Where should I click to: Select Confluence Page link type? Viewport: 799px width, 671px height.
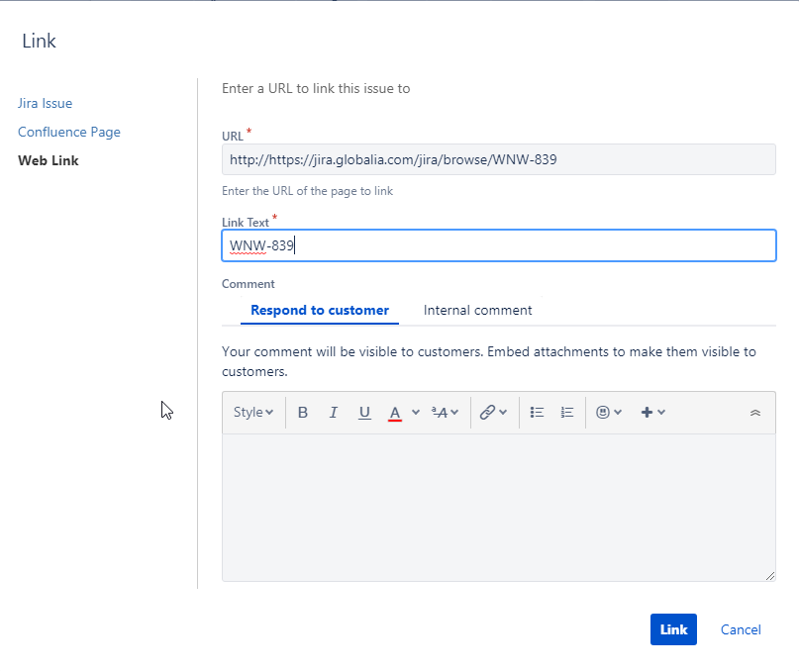(68, 132)
